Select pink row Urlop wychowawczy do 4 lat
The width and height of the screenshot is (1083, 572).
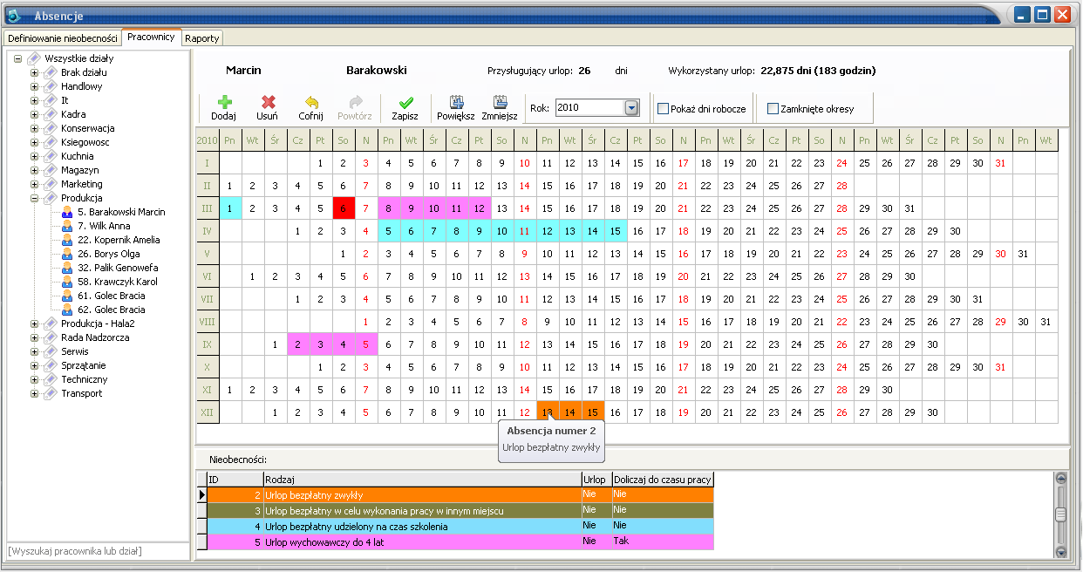(460, 541)
